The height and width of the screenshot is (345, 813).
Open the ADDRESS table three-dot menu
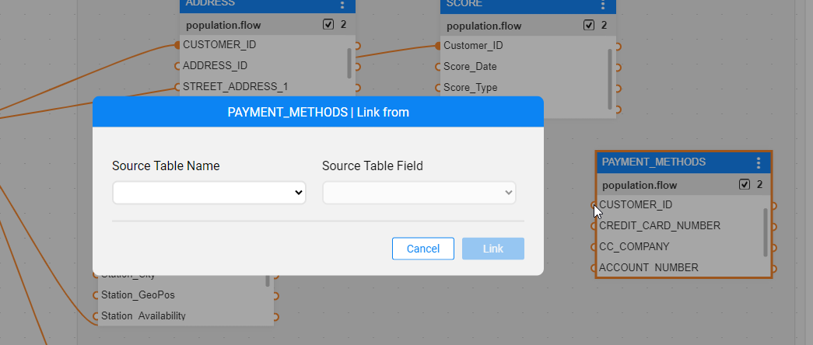(342, 5)
